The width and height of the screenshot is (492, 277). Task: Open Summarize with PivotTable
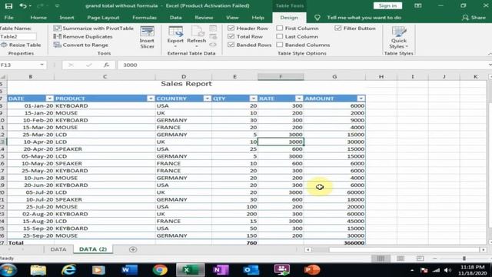94,28
